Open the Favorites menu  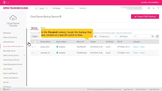coord(83,8)
